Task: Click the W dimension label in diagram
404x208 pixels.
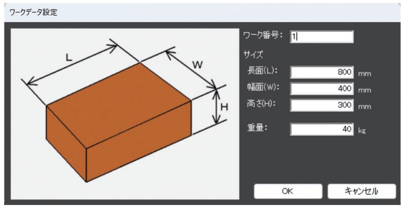Action: click(x=198, y=65)
